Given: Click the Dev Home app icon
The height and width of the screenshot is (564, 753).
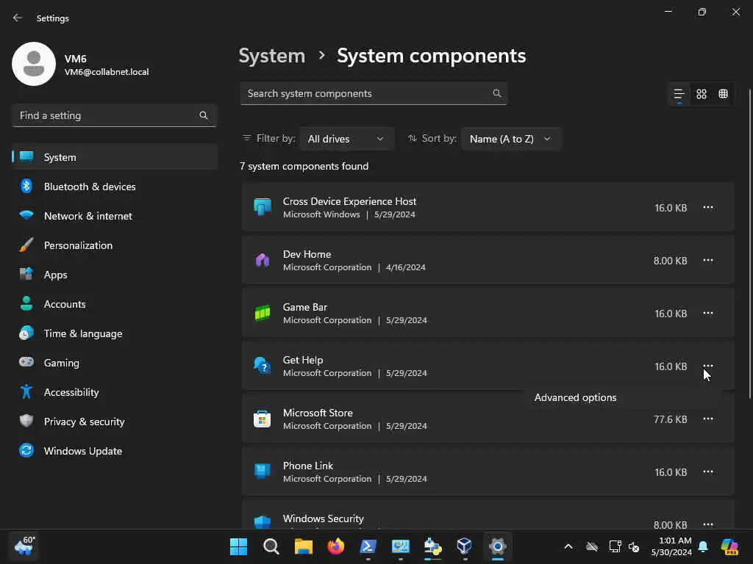Looking at the screenshot, I should click(263, 261).
